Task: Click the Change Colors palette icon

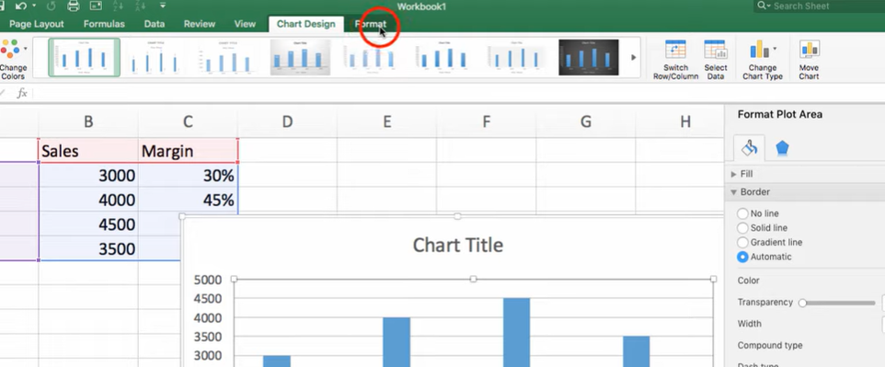Action: point(9,50)
